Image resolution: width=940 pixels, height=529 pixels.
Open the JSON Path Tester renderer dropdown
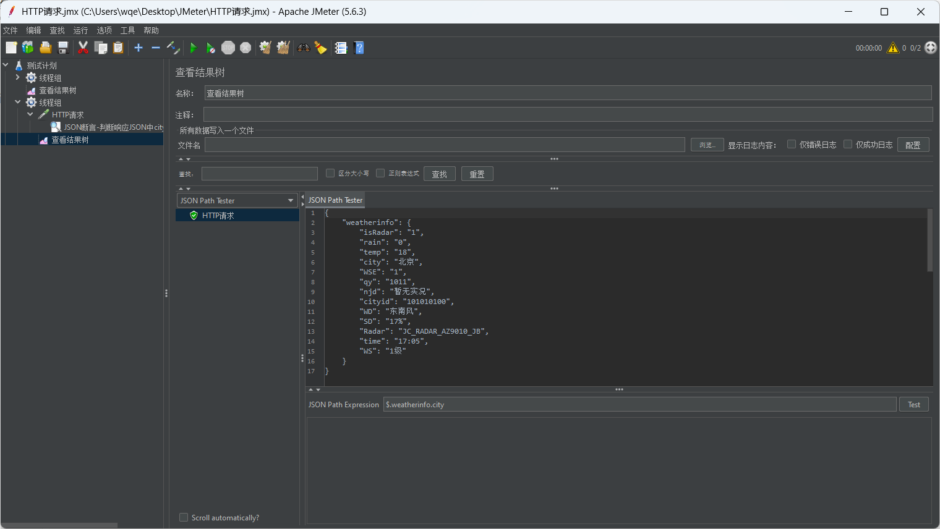[x=237, y=200]
